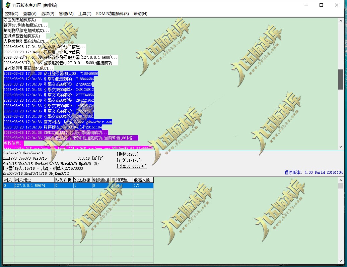
Task: Click log line 守卫列表加载成功
Action: tap(22, 20)
